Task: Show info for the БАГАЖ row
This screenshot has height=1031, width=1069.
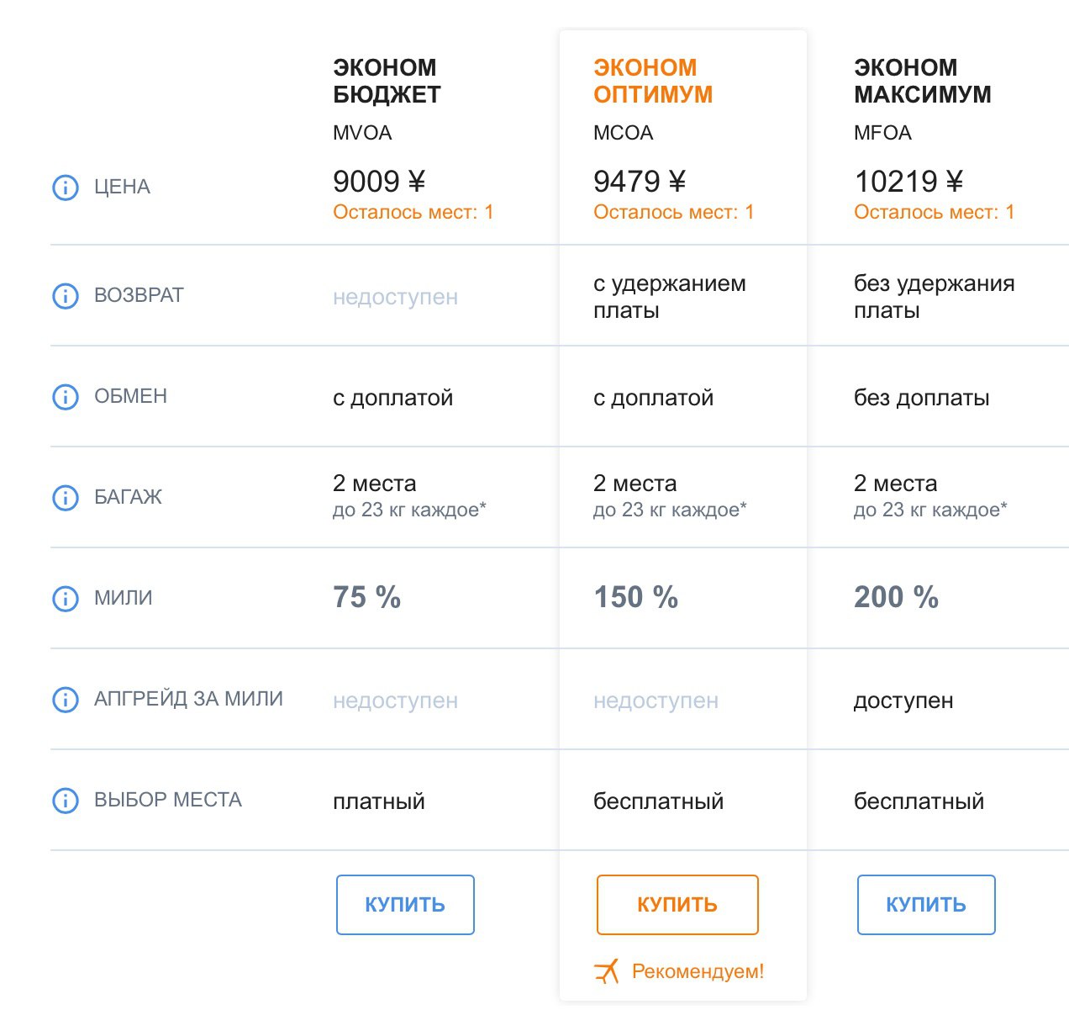Action: (66, 497)
